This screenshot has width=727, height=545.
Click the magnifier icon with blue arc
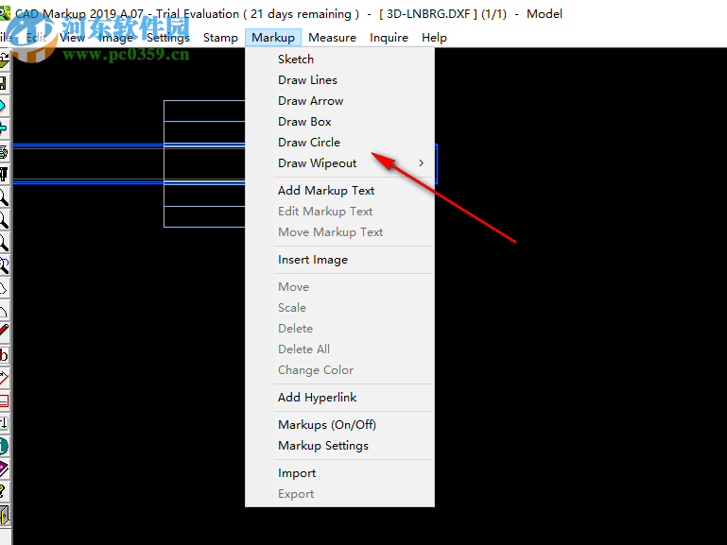click(x=4, y=265)
